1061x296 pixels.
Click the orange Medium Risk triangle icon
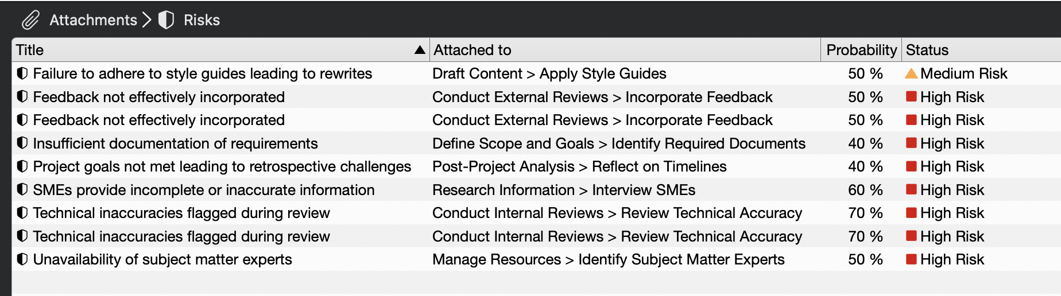click(x=911, y=73)
